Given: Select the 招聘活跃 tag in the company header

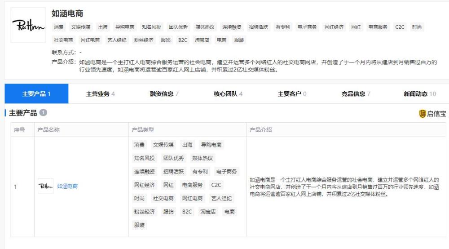Looking at the screenshot, I should (x=258, y=27).
